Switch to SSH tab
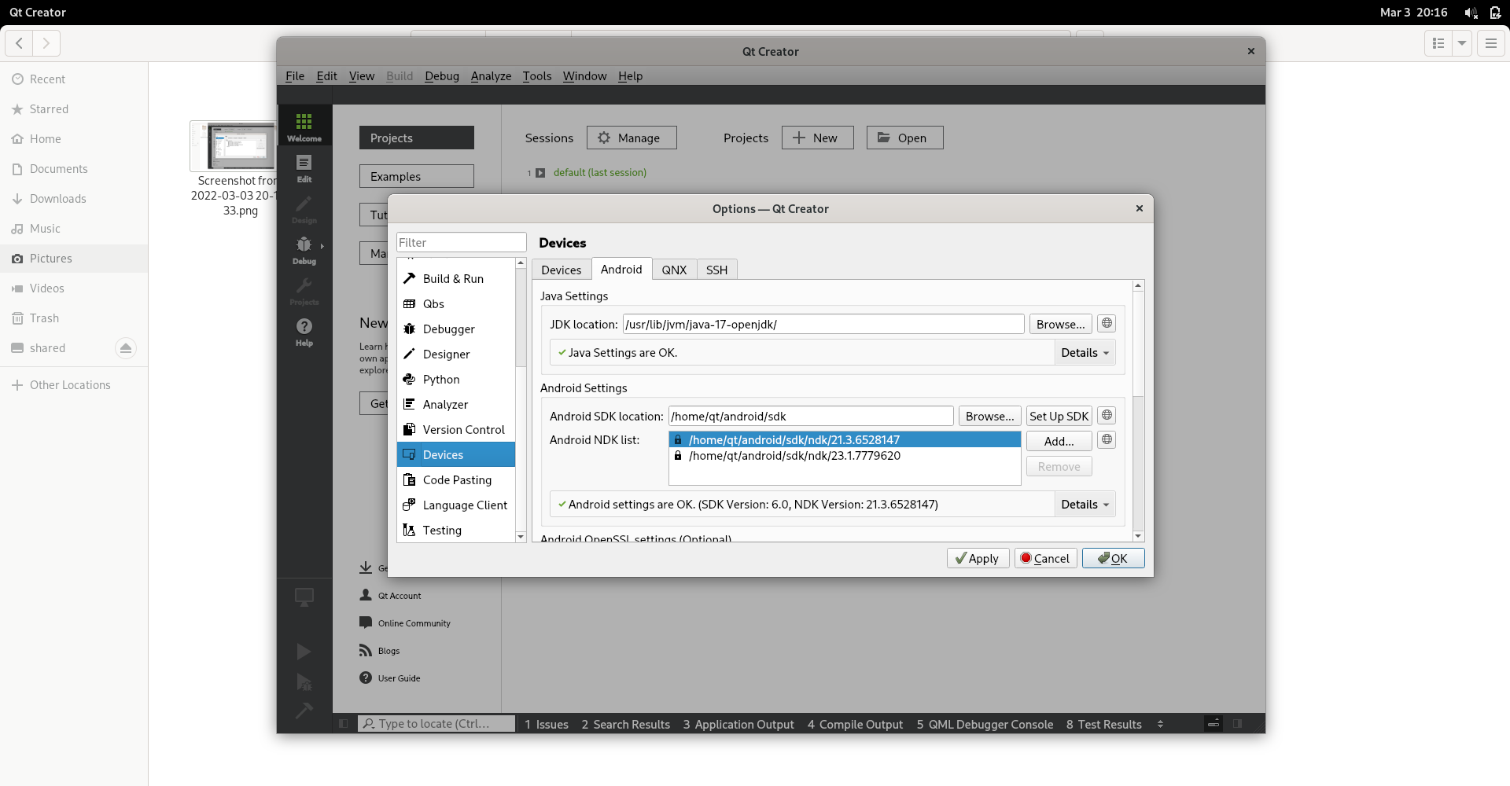 click(716, 270)
